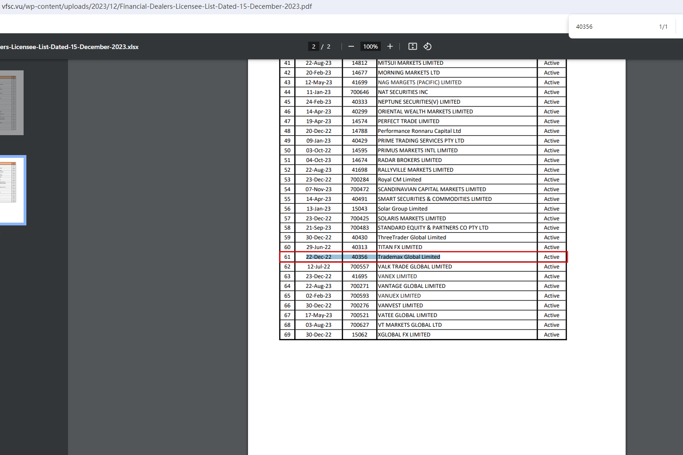Click VANTAGE GLOBAL LIMITED
The height and width of the screenshot is (455, 683).
coord(412,286)
